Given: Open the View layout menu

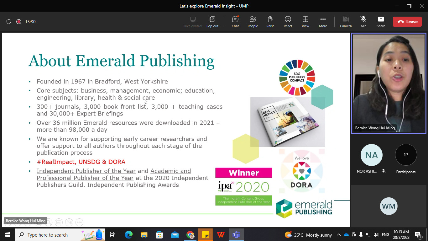Looking at the screenshot, I should 305,22.
